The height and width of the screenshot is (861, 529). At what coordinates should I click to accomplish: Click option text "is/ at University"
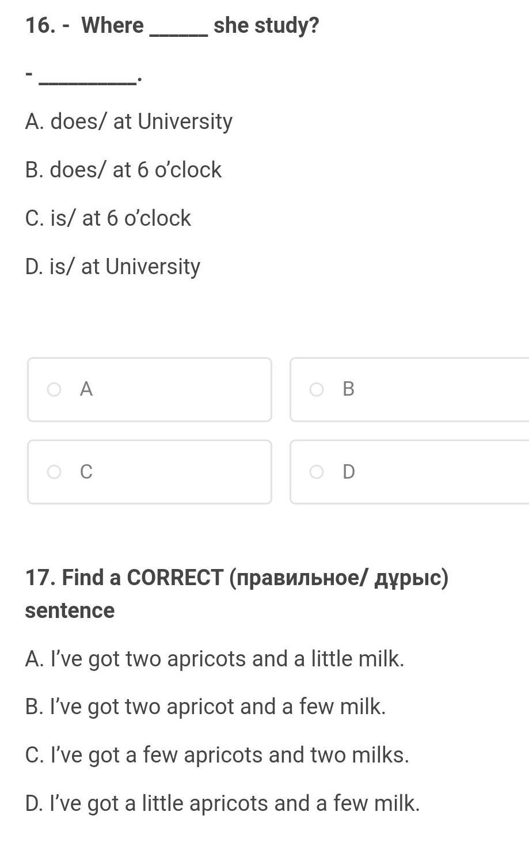point(125,267)
